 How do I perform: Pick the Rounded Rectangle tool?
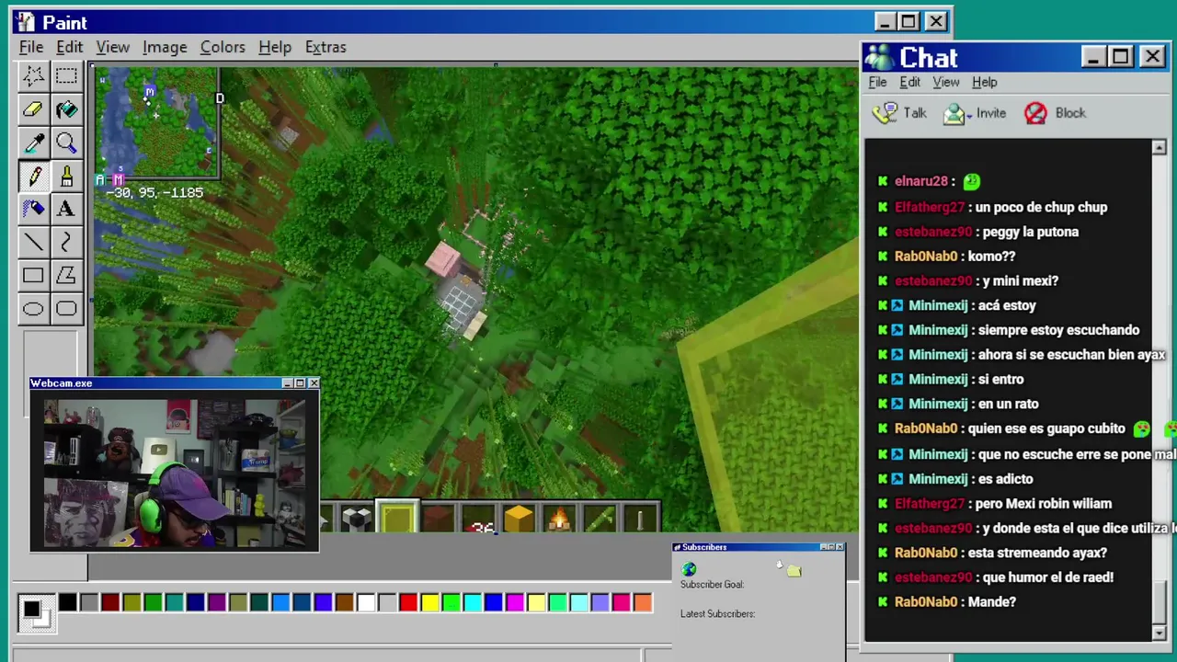coord(66,308)
